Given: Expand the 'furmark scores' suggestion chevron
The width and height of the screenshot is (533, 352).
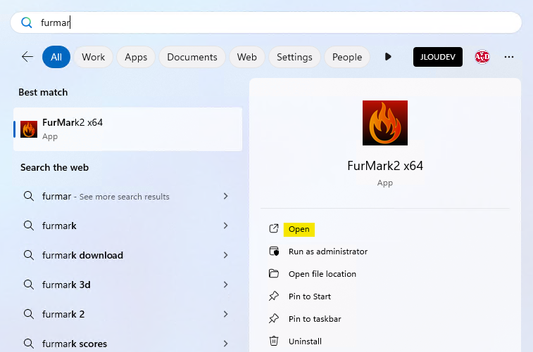Looking at the screenshot, I should [x=226, y=344].
